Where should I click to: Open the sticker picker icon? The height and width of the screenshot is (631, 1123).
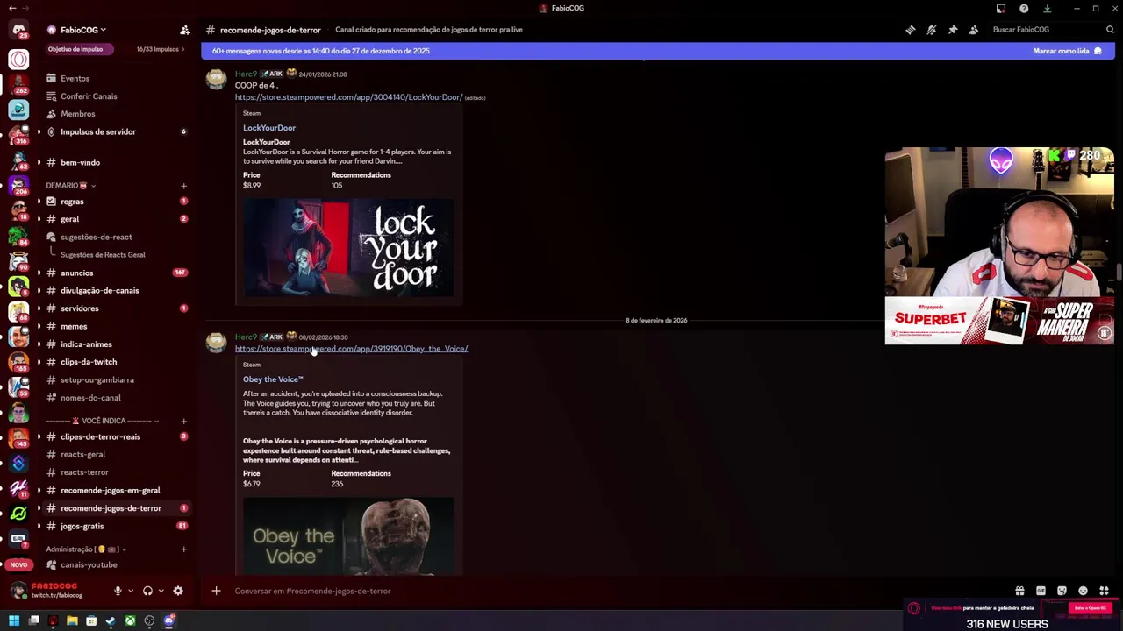click(x=1062, y=591)
